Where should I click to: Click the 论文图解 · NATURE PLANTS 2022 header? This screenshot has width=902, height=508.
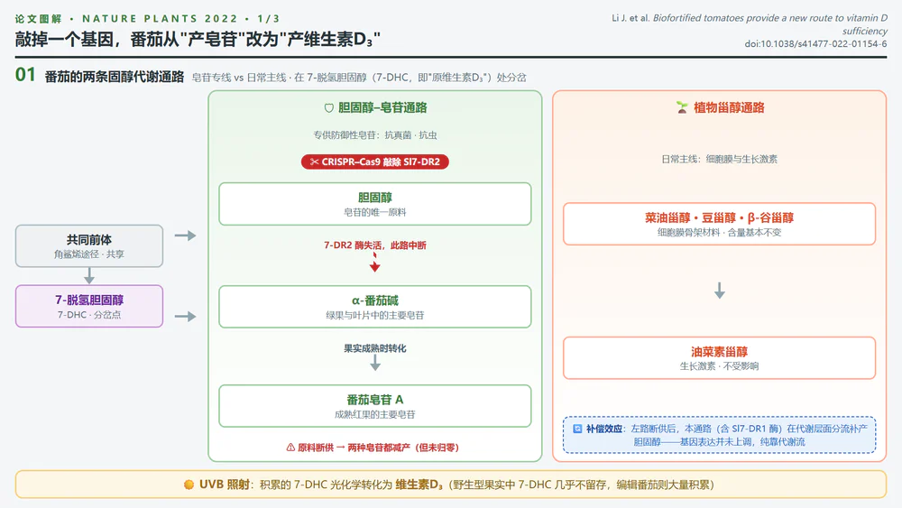[x=148, y=18]
